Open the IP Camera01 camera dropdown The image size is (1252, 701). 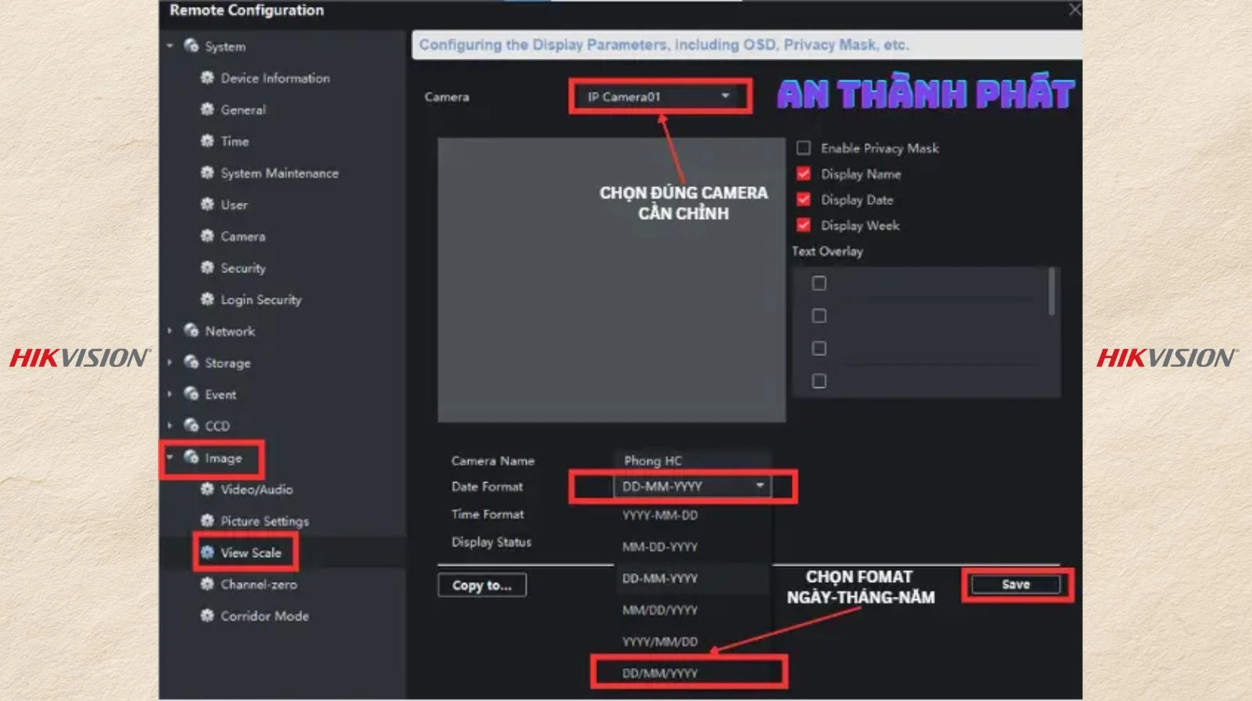click(x=658, y=96)
